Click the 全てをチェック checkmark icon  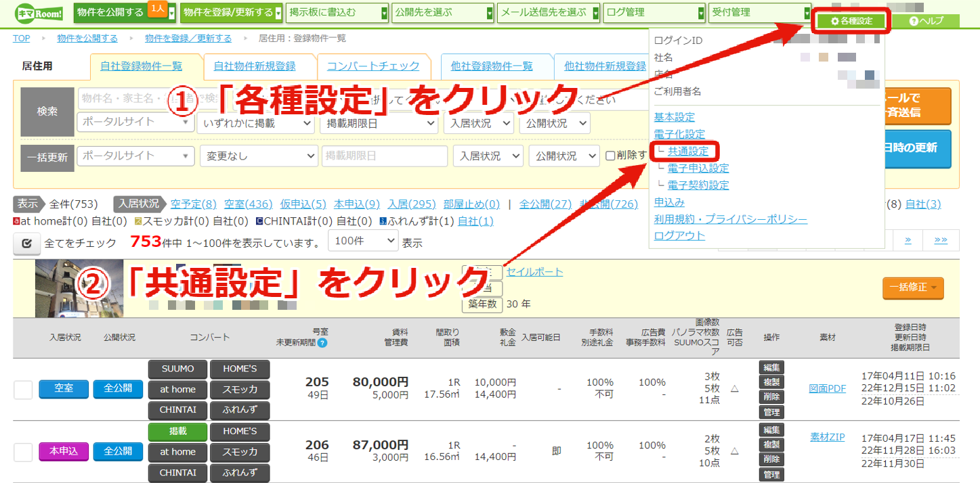(26, 244)
